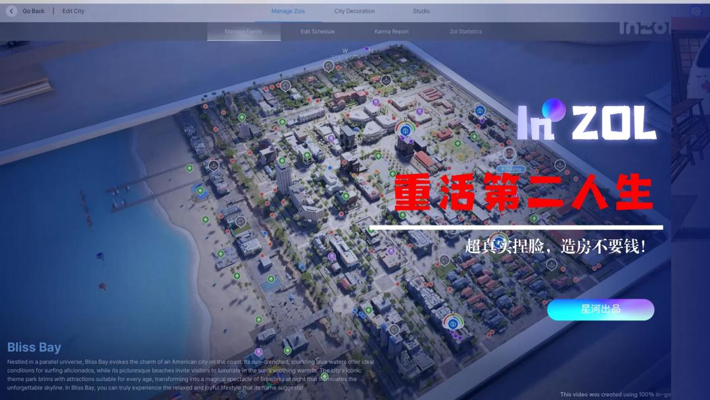This screenshot has height=400, width=710.
Task: Select the green pin on the blue sports court
Action: pyautogui.click(x=270, y=279)
